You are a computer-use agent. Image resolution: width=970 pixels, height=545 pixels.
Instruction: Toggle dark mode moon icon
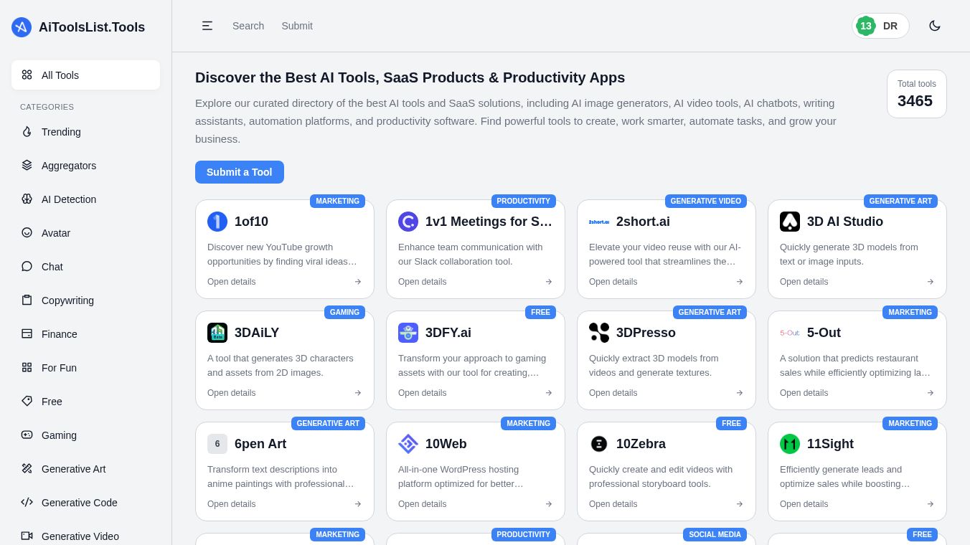click(x=935, y=26)
